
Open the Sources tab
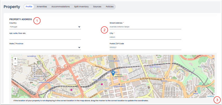point(97,6)
